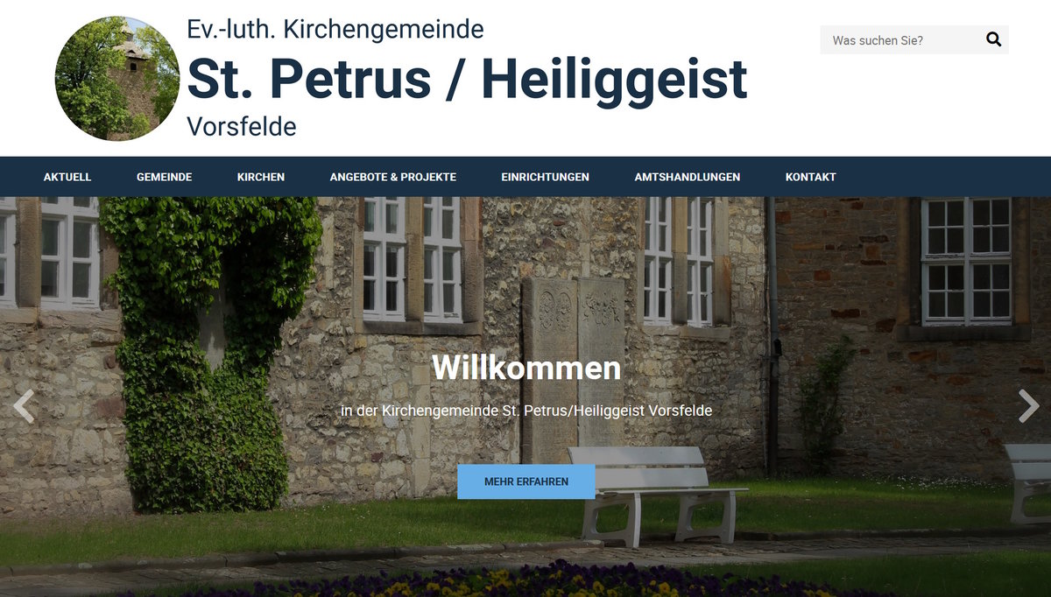Advance to the next slide with right arrow
The width and height of the screenshot is (1051, 597).
1028,406
